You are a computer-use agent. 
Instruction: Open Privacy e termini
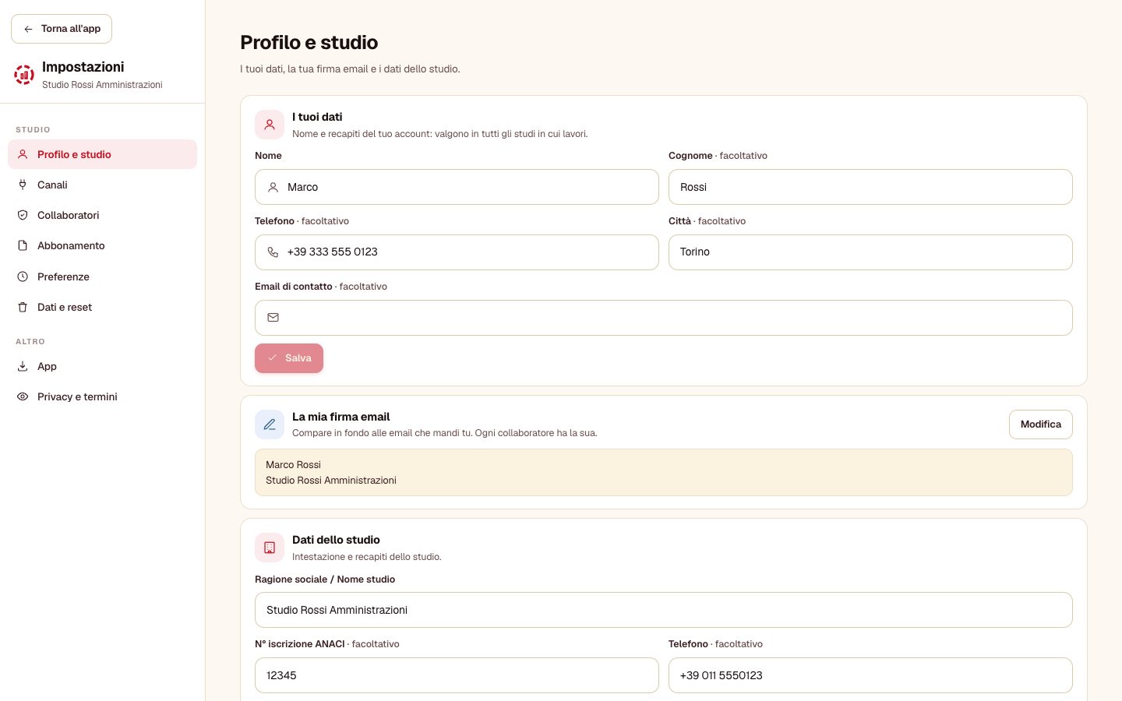pyautogui.click(x=102, y=396)
